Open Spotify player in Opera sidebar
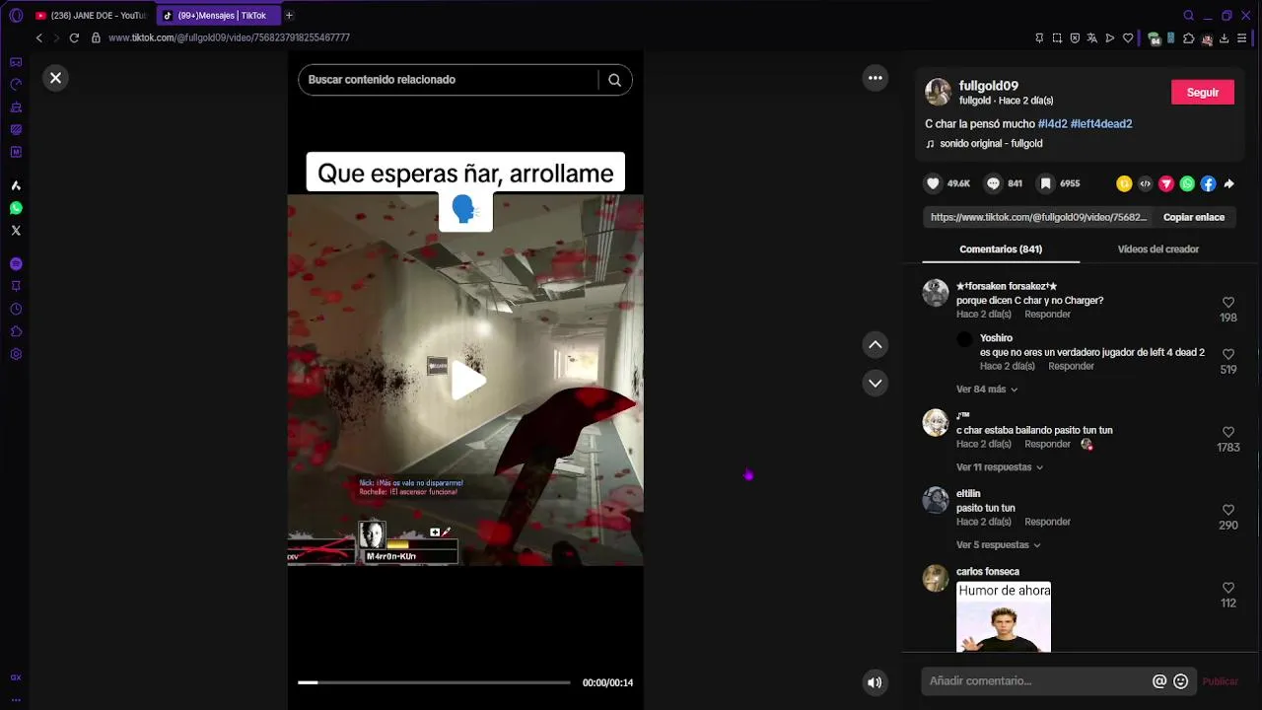 (x=16, y=264)
